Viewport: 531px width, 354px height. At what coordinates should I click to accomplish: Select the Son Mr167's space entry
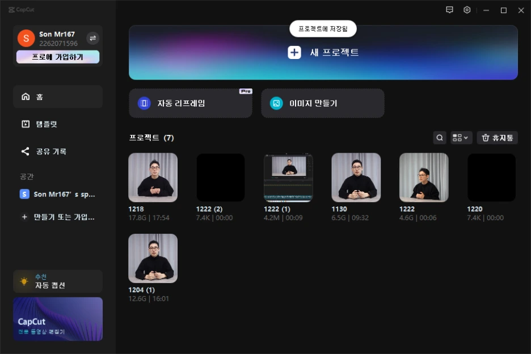click(x=58, y=194)
